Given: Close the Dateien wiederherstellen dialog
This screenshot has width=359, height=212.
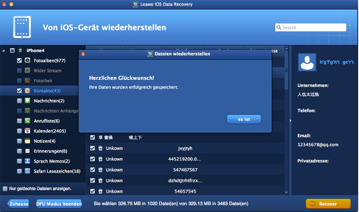Looking at the screenshot, I should pos(83,53).
